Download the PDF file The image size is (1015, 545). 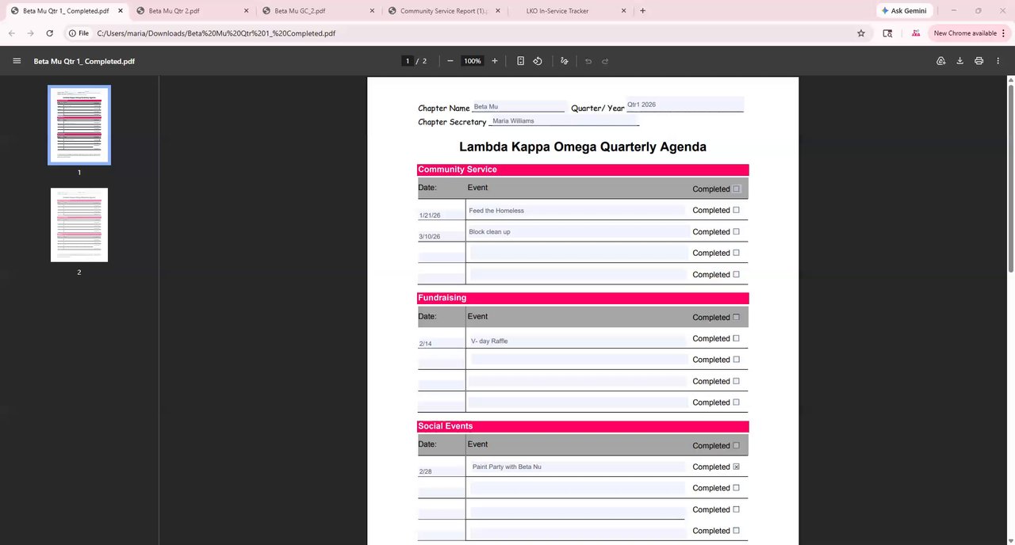coord(960,61)
